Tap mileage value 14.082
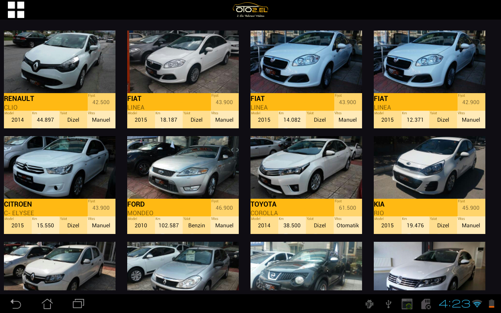The width and height of the screenshot is (501, 313). 292,120
